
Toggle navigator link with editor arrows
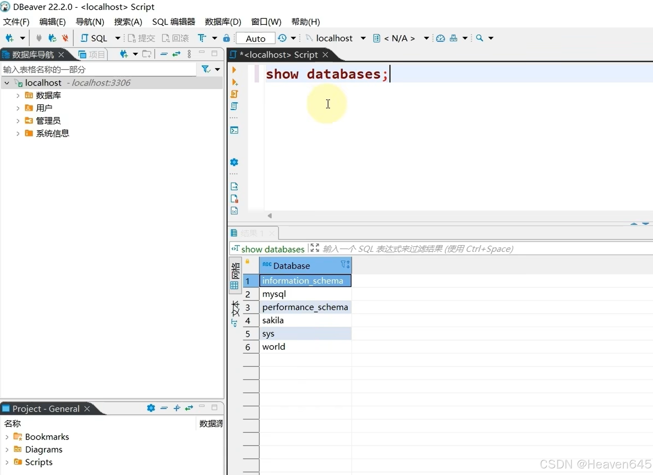pos(176,54)
